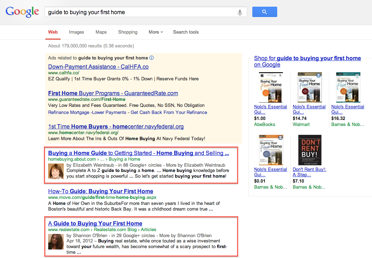
Task: Click the ads info circle icon
Action: 151,58
